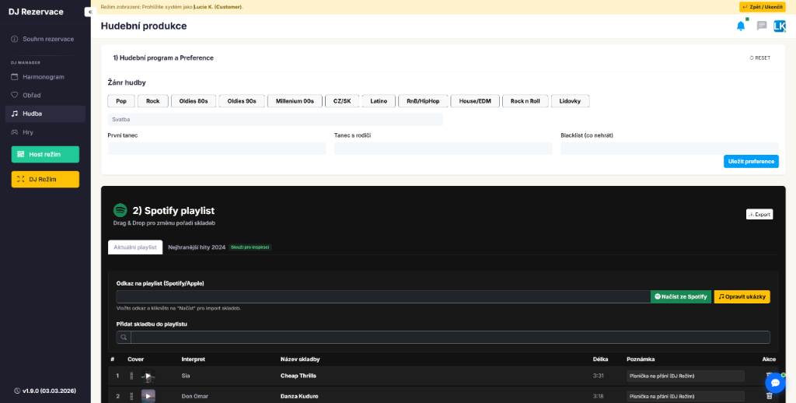
Task: Click the Harmonogram calendar icon
Action: click(14, 77)
